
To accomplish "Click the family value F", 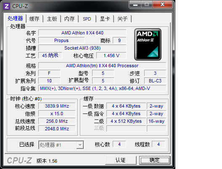I will coord(49,73).
